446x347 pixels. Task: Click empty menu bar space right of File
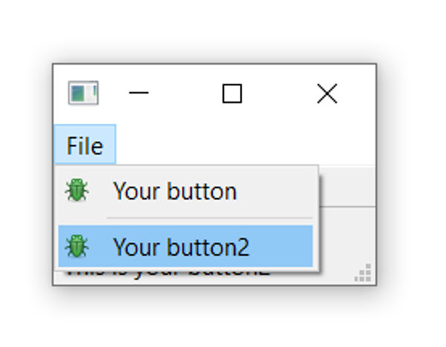click(x=245, y=146)
